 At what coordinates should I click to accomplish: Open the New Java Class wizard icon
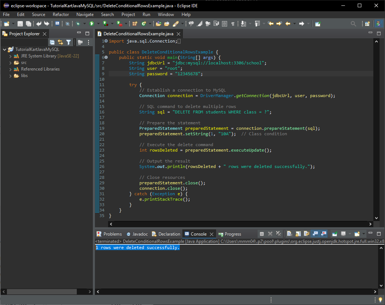click(x=144, y=24)
